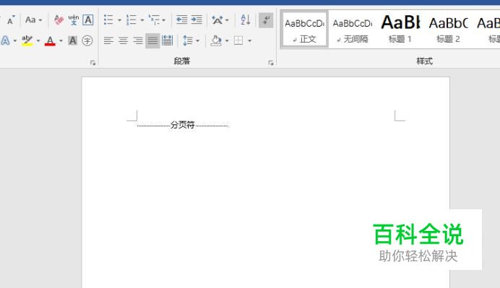Open shading color dropdown arrow
Image resolution: width=500 pixels, height=288 pixels.
click(x=227, y=40)
